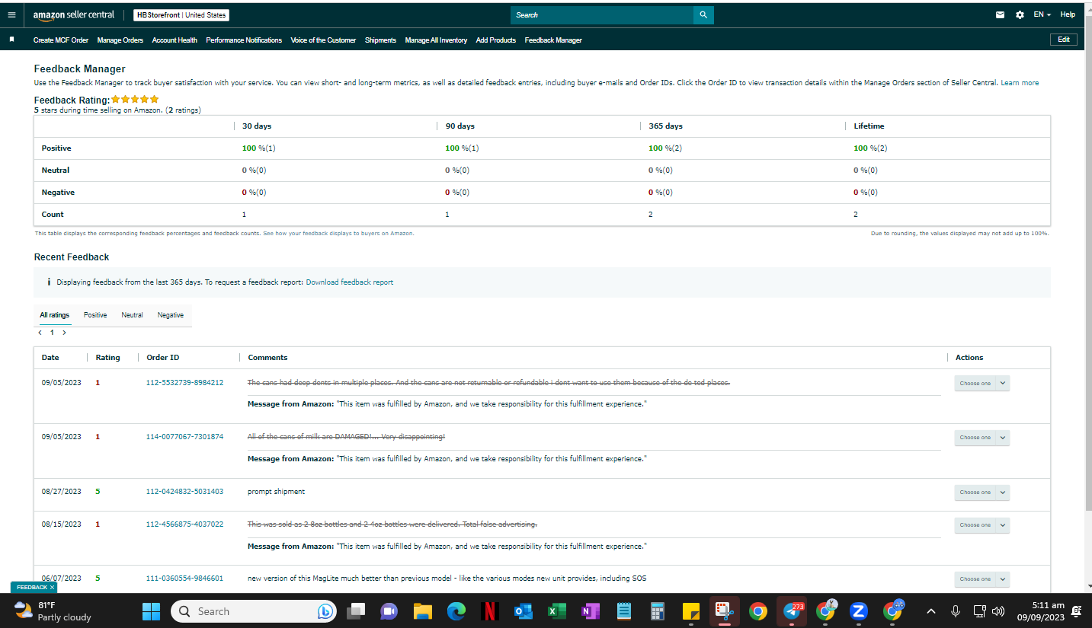This screenshot has height=628, width=1092.
Task: Click the Seller Central search field
Action: 602,14
